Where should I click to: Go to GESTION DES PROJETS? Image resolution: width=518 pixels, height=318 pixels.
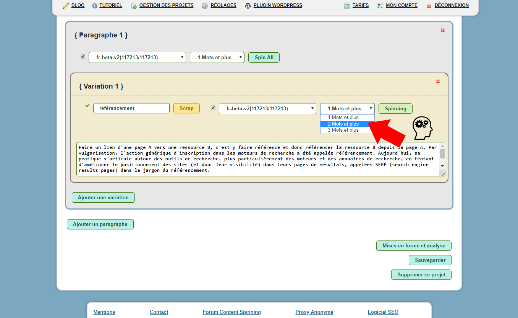(167, 5)
